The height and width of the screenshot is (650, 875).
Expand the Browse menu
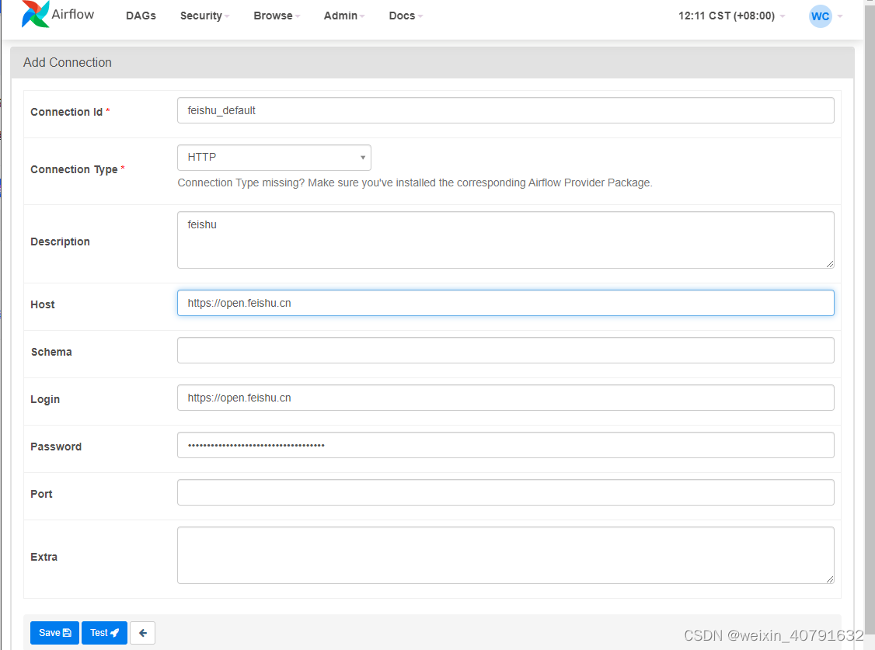tap(277, 16)
